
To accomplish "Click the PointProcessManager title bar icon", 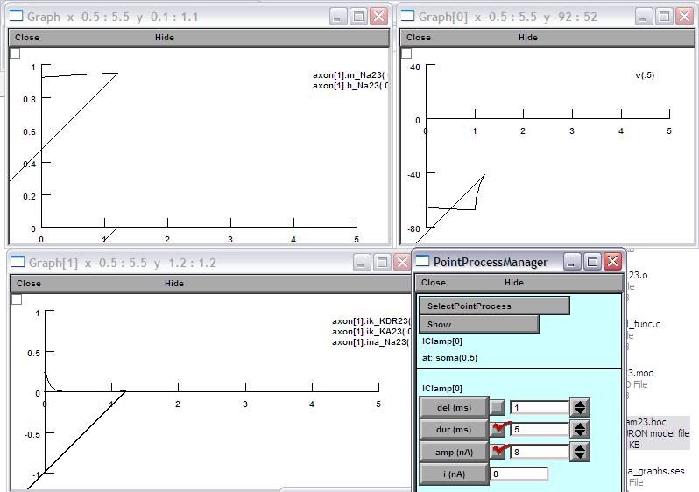I will click(423, 262).
